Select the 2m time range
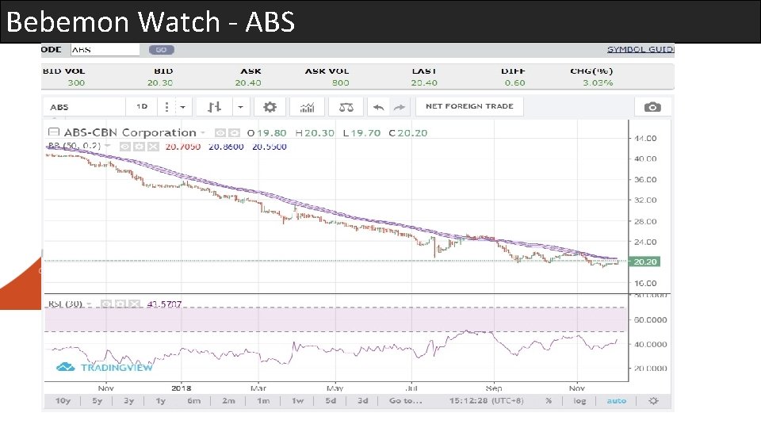Screen dimensions: 761x428 click(x=228, y=401)
